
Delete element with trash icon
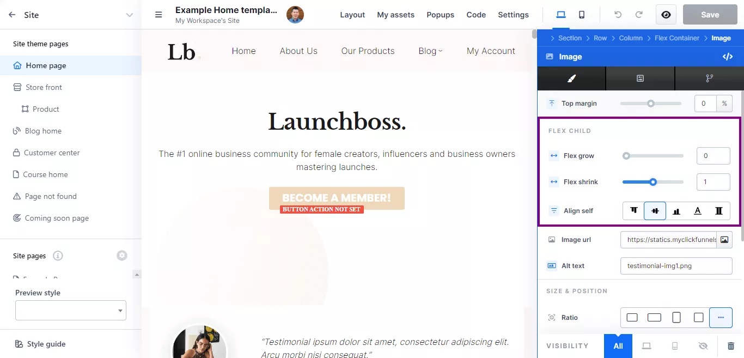[731, 346]
